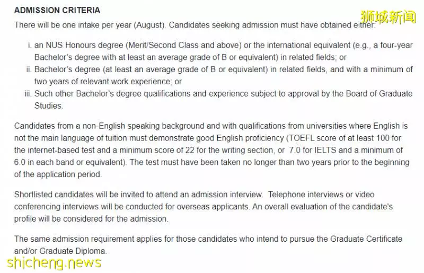Click the paragraph about Graduate Certificate requirement
The width and height of the screenshot is (424, 273).
click(x=208, y=245)
